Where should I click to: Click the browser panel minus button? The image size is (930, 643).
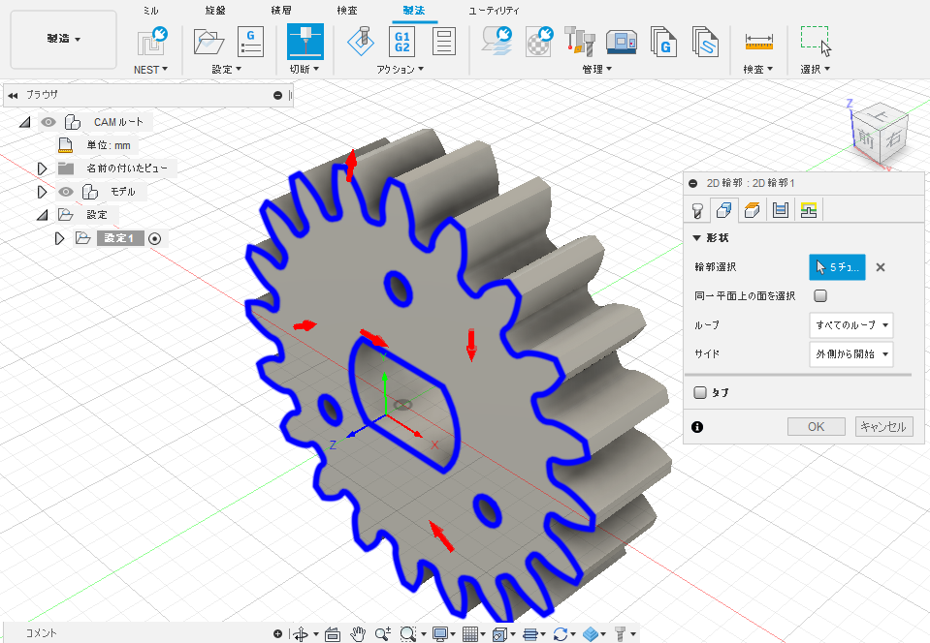[277, 95]
